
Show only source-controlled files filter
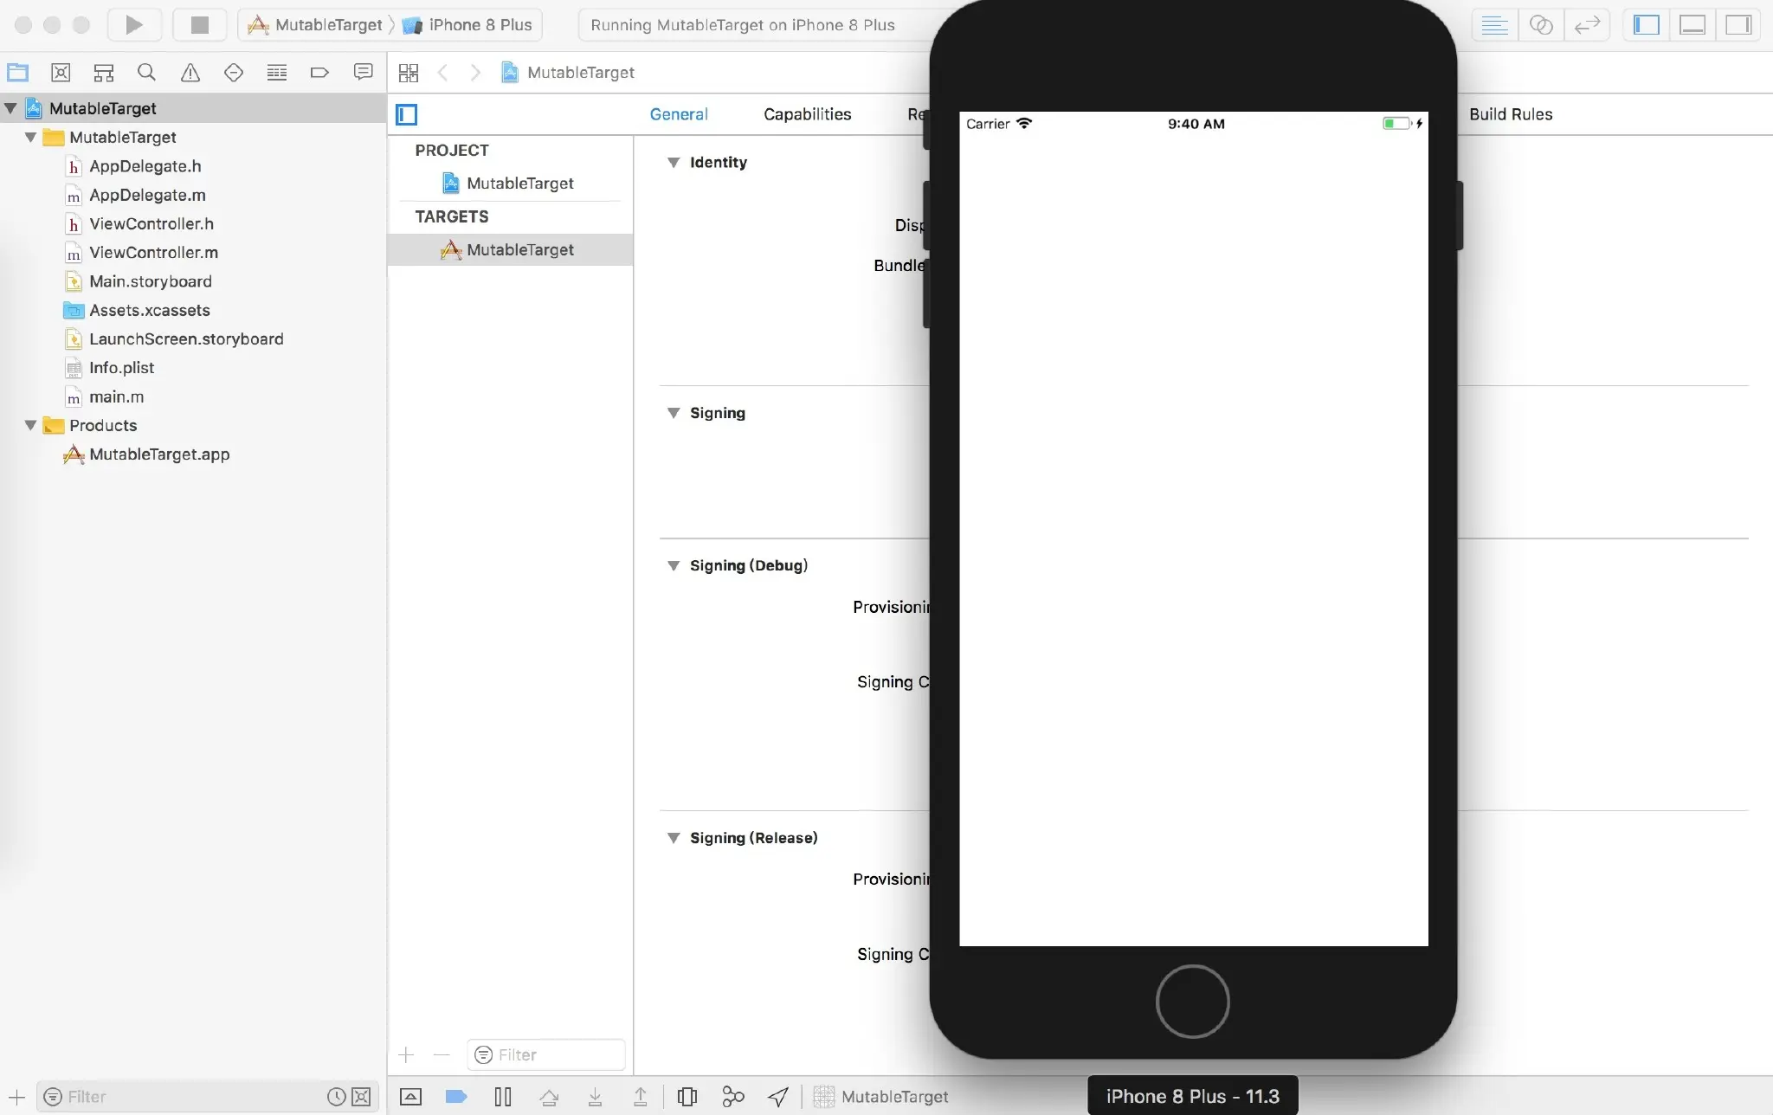click(x=362, y=1097)
